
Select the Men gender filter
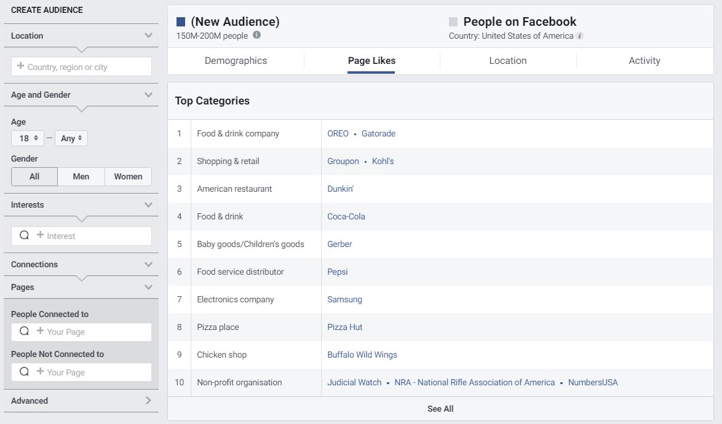tap(81, 176)
